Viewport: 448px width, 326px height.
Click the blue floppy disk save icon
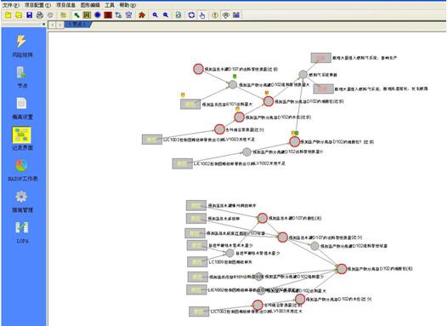coord(30,15)
